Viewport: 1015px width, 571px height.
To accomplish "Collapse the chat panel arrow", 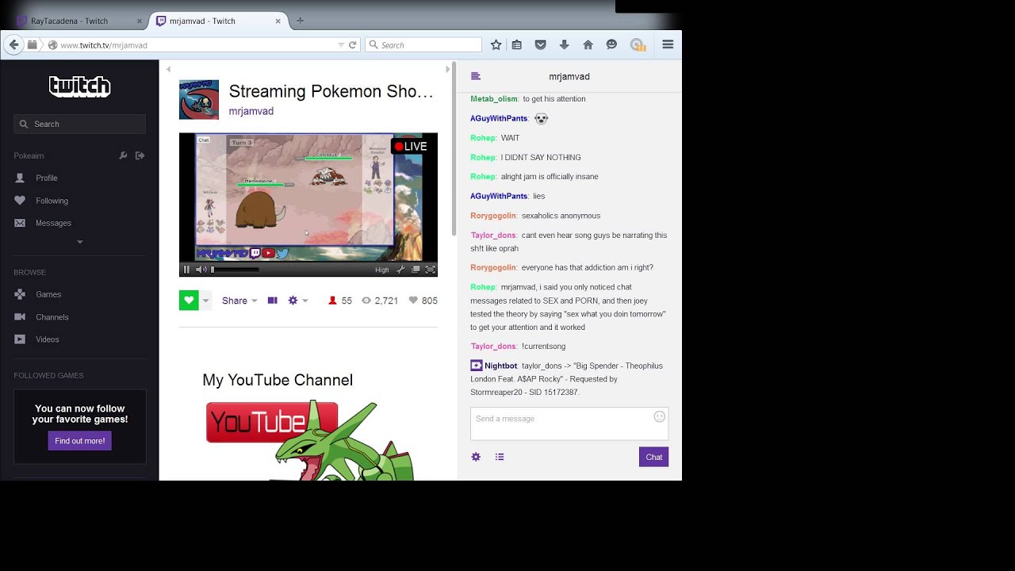I will click(448, 70).
